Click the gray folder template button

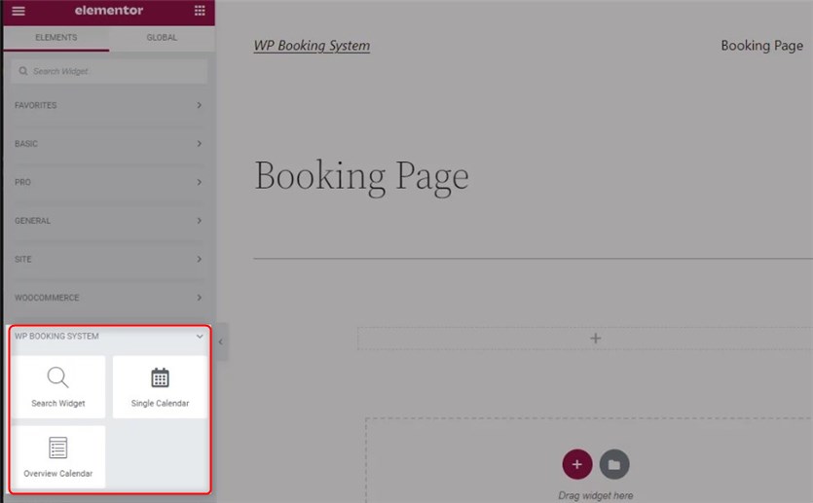click(x=614, y=464)
